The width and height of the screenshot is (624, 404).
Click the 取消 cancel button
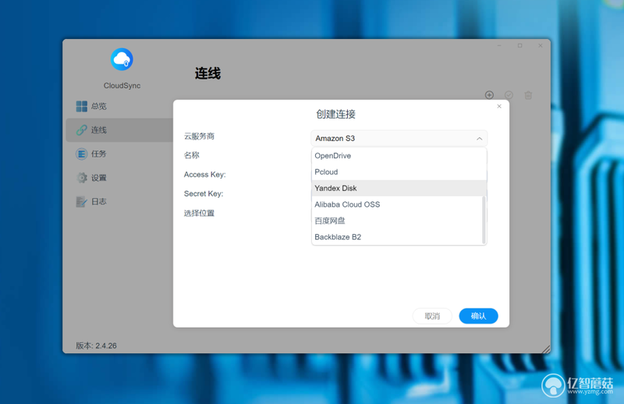(x=432, y=316)
